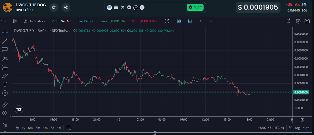Select the pattern drawing tool

tap(5, 58)
